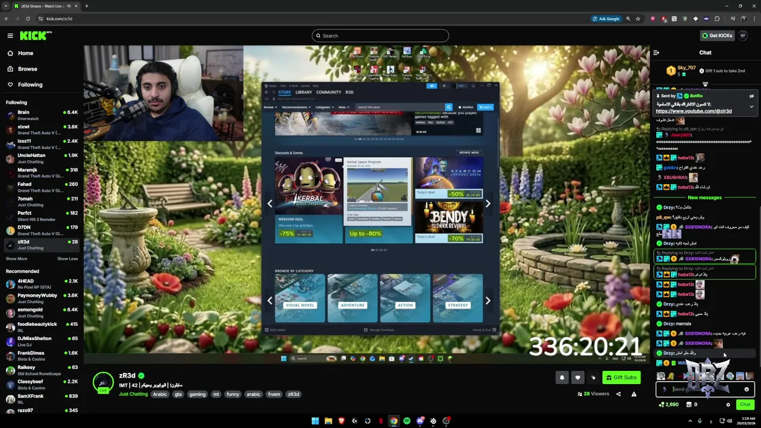This screenshot has height=428, width=761.
Task: Open Browse in sidebar
Action: click(27, 69)
